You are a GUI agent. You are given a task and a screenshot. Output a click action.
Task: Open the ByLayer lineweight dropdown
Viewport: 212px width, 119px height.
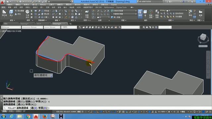coord(52,27)
